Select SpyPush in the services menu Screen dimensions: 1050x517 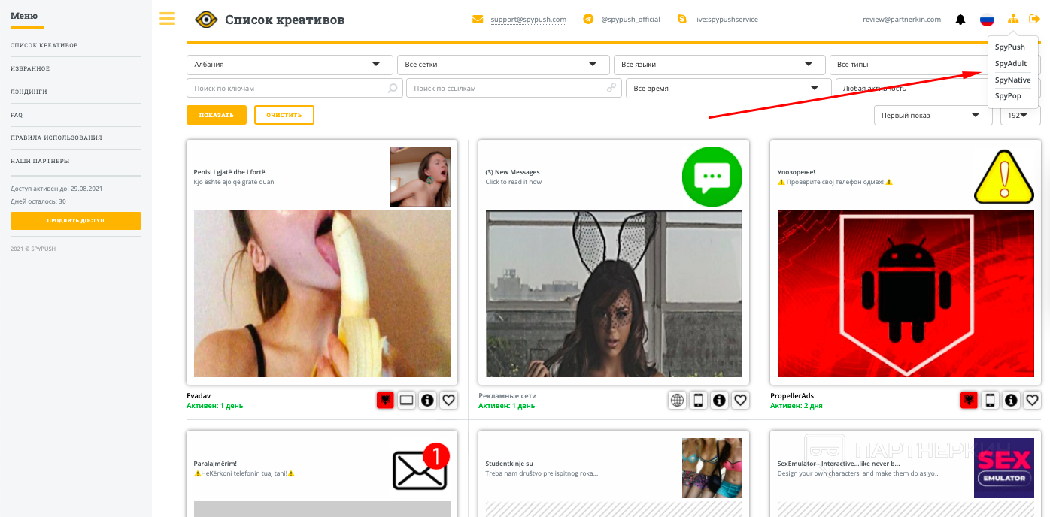coord(1009,47)
